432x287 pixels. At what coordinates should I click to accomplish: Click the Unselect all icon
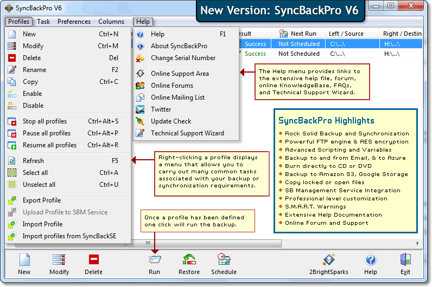click(x=12, y=185)
